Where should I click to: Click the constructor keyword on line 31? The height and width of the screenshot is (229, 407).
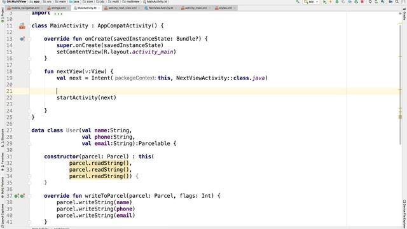[x=61, y=156]
